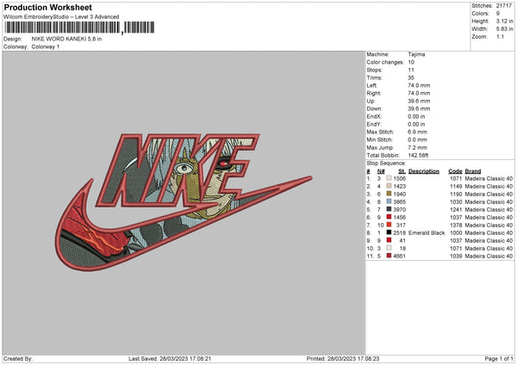Click Madeira Classic 40 brand in stop row 1
The height and width of the screenshot is (365, 517).
tap(489, 178)
